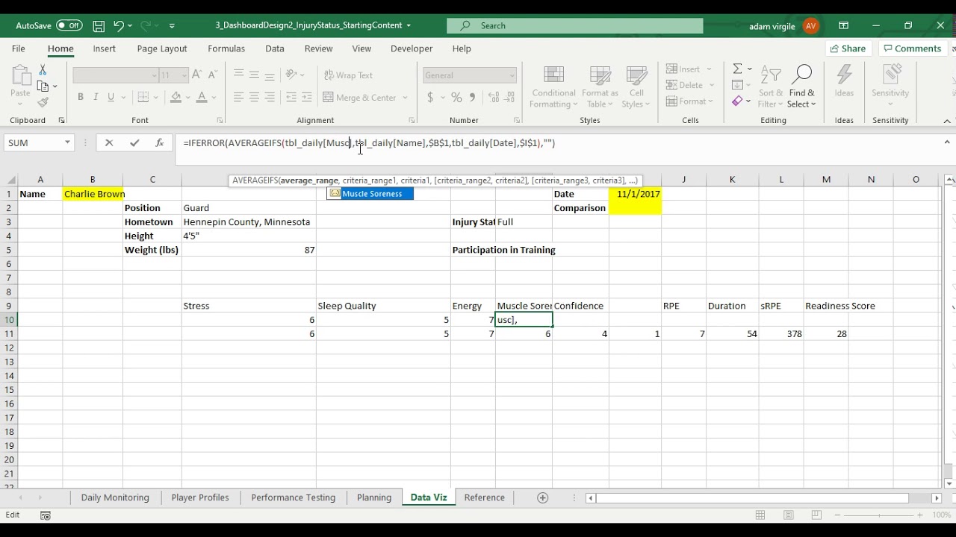The height and width of the screenshot is (537, 956).
Task: Switch to the Data ribbon tab
Action: [x=275, y=48]
